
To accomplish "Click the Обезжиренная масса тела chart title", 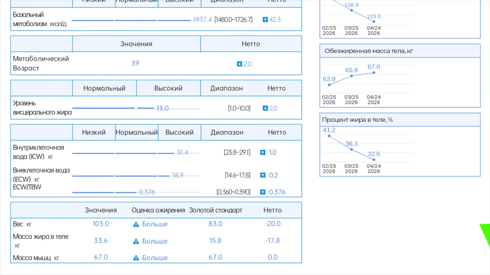I will [x=369, y=51].
